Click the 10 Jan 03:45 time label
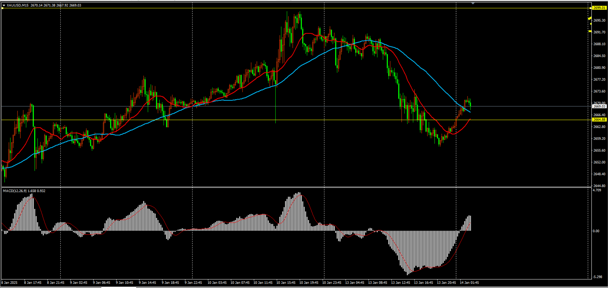Screen dimensions: 608x288 pyautogui.click(x=217, y=283)
